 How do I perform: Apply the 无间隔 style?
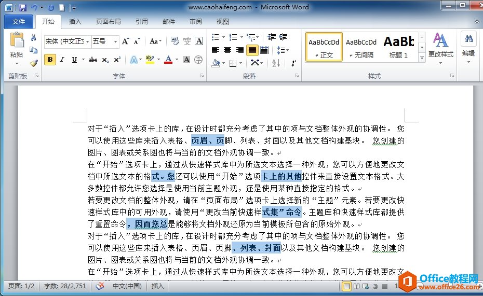tap(361, 47)
